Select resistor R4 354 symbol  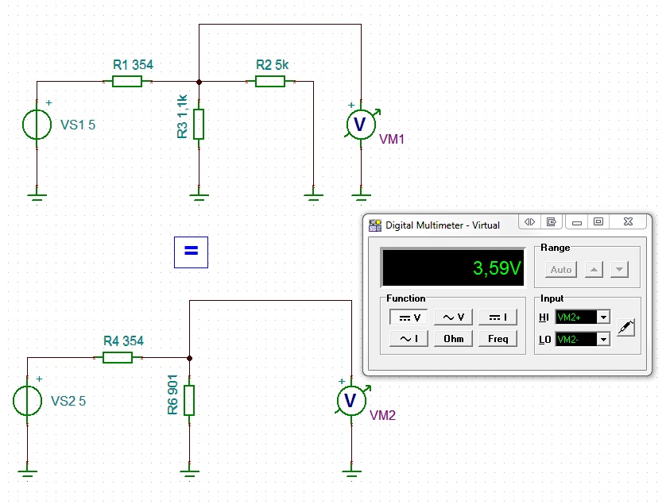pos(118,358)
